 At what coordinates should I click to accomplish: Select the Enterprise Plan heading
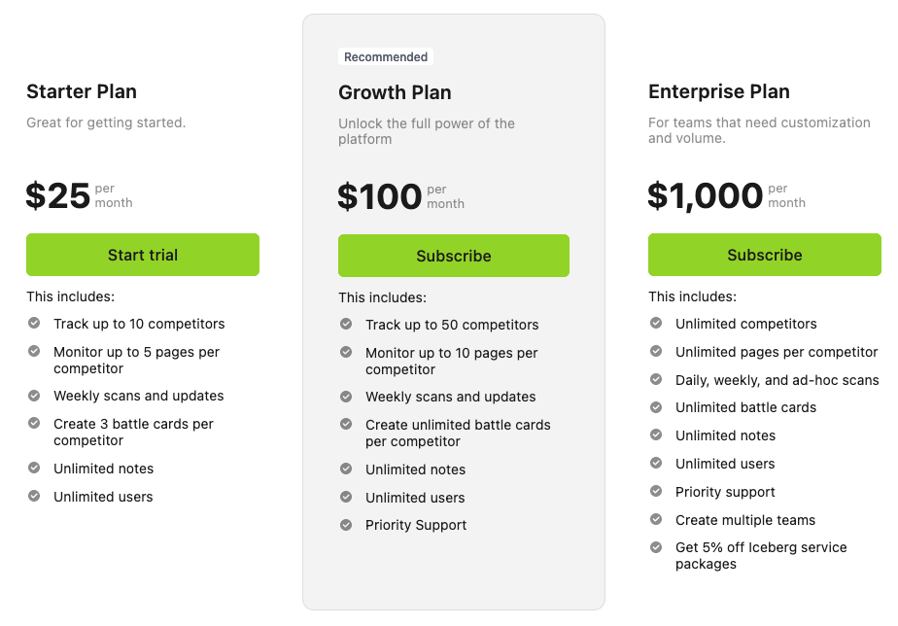pyautogui.click(x=719, y=91)
